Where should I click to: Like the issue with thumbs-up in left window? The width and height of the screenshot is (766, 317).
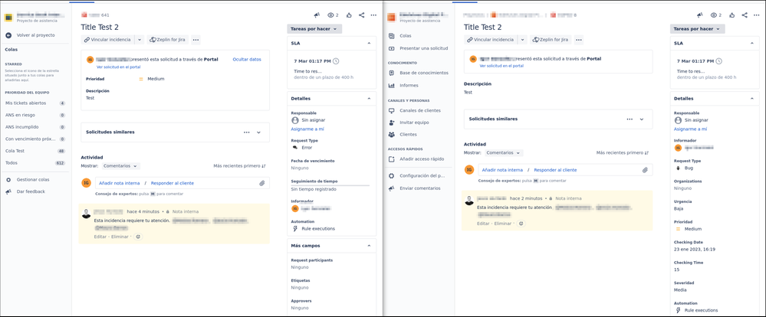point(349,15)
